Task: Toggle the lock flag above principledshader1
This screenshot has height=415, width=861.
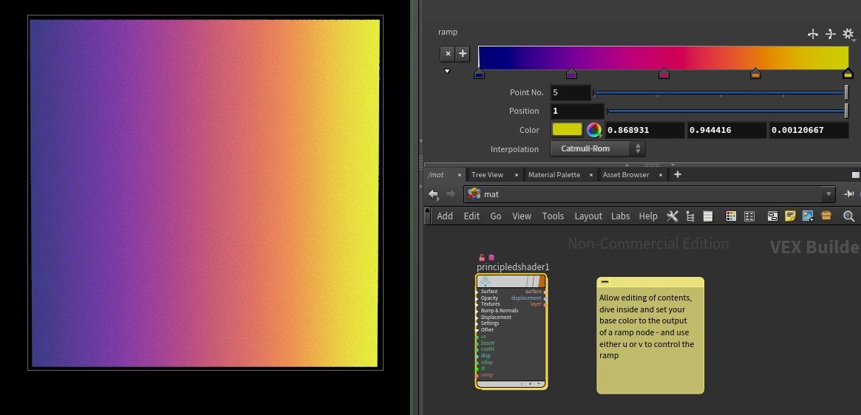Action: 482,258
